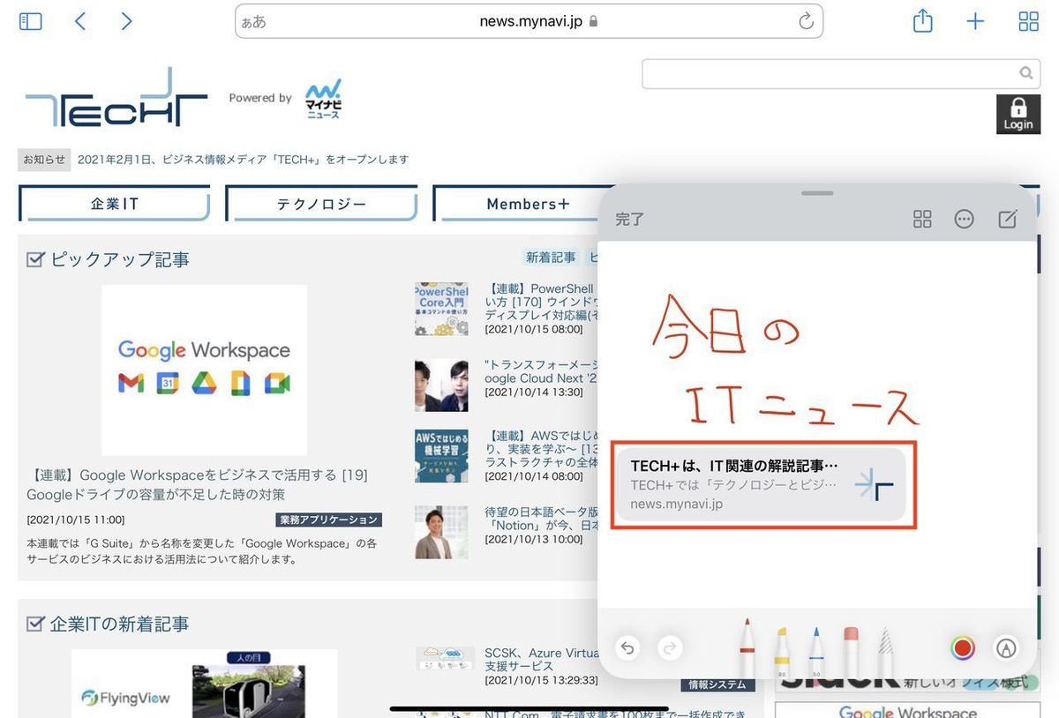1059x718 pixels.
Task: Select the テクノロジー navigation tab
Action: click(321, 204)
